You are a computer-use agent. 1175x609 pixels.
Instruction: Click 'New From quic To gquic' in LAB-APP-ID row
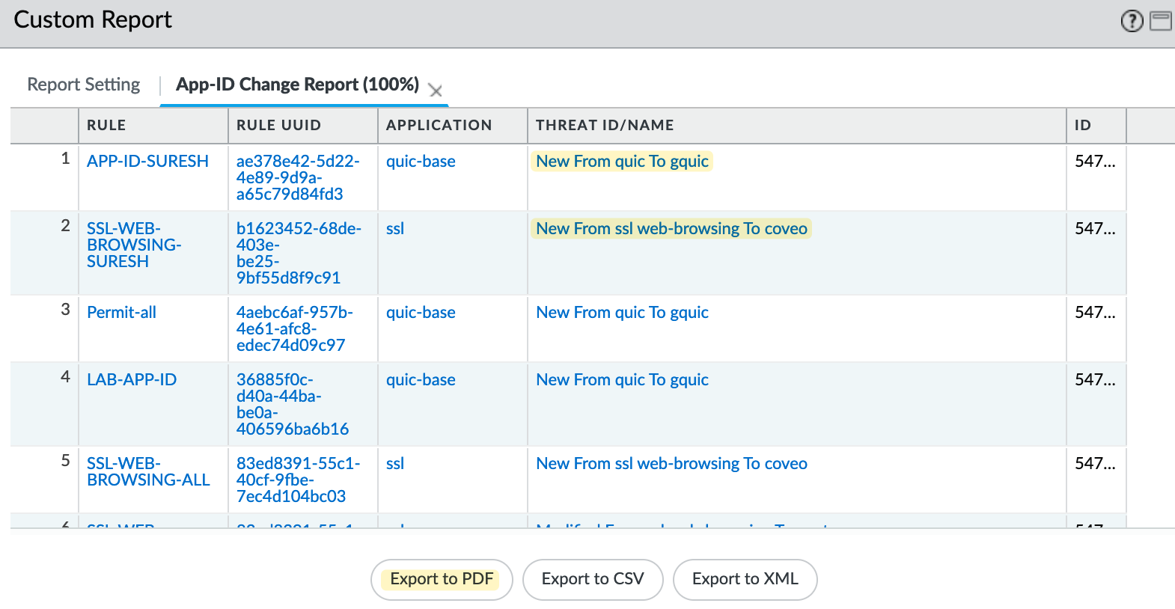tap(622, 380)
